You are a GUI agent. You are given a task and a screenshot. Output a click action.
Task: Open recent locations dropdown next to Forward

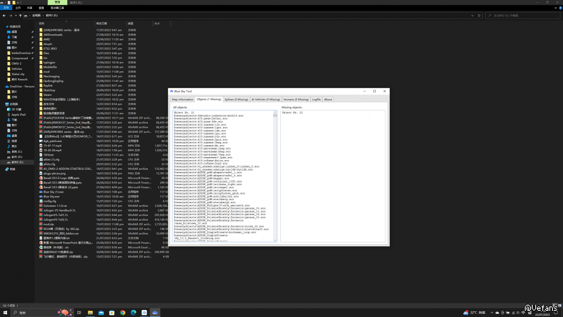[x=15, y=15]
